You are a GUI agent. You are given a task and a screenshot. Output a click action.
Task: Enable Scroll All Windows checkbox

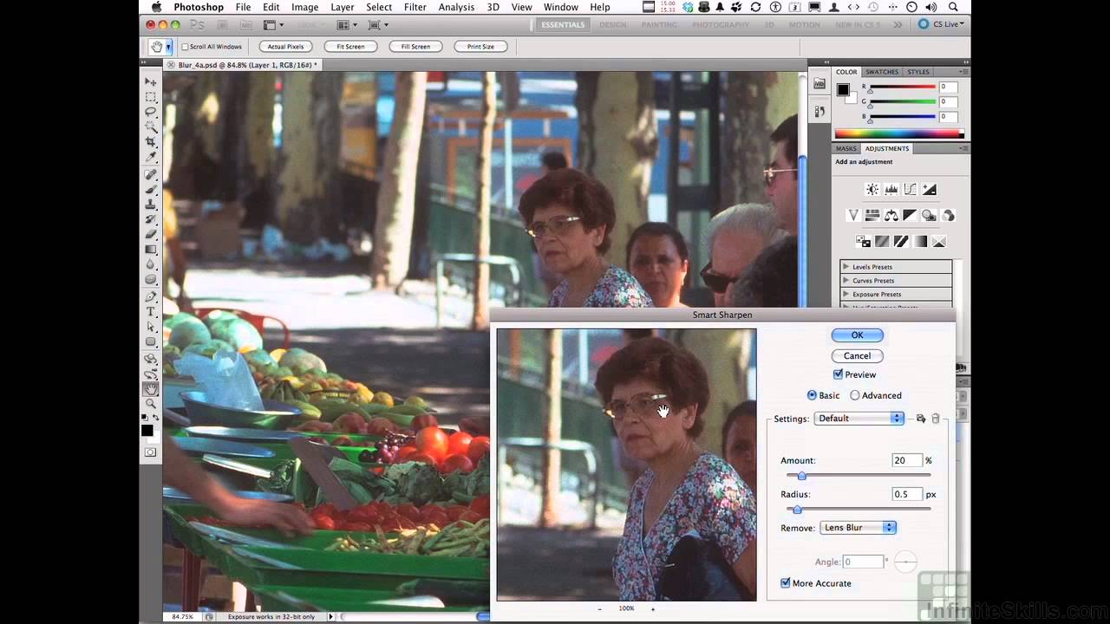185,47
